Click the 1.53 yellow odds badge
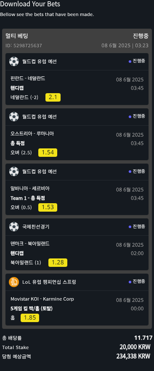This screenshot has width=154, height=371. click(x=48, y=207)
